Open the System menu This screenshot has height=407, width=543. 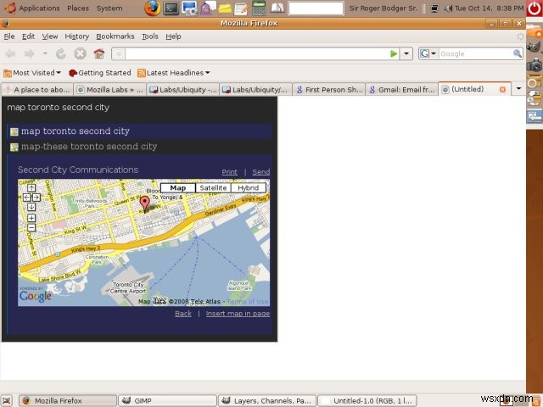click(109, 8)
